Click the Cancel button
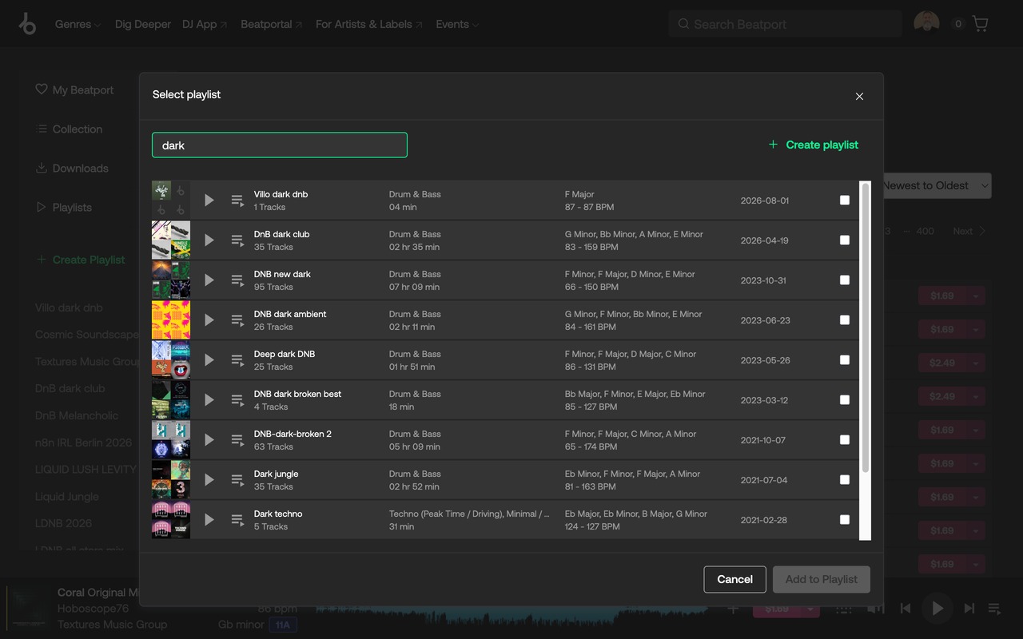Screen dimensions: 1023x639 click(735, 580)
